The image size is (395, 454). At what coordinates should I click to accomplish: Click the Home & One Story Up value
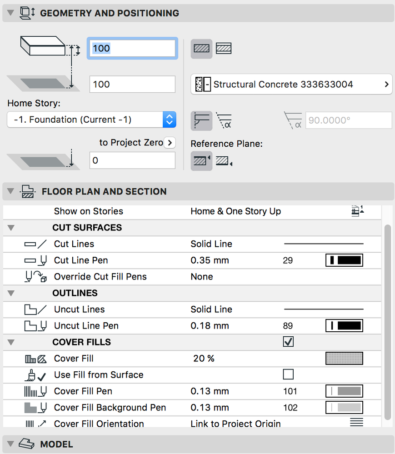point(236,211)
